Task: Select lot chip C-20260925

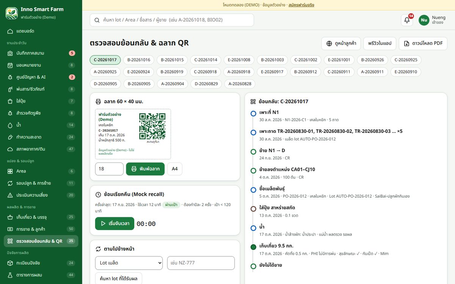Action: [x=406, y=60]
